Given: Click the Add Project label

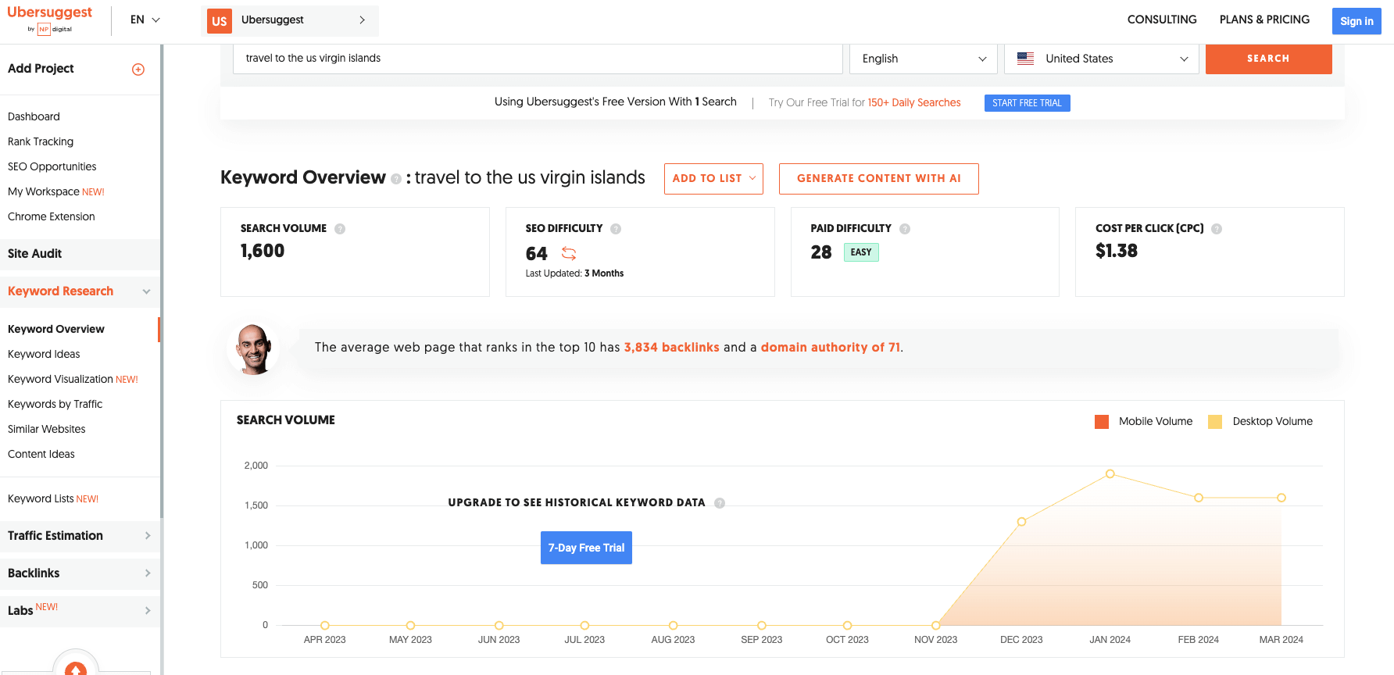Looking at the screenshot, I should coord(41,69).
